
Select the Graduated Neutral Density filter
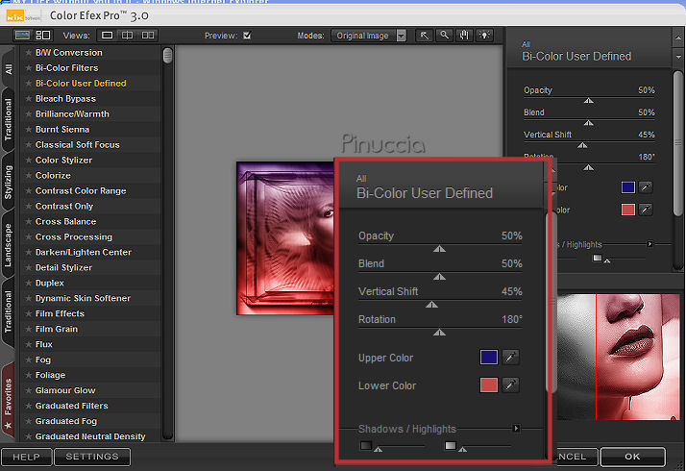[90, 436]
